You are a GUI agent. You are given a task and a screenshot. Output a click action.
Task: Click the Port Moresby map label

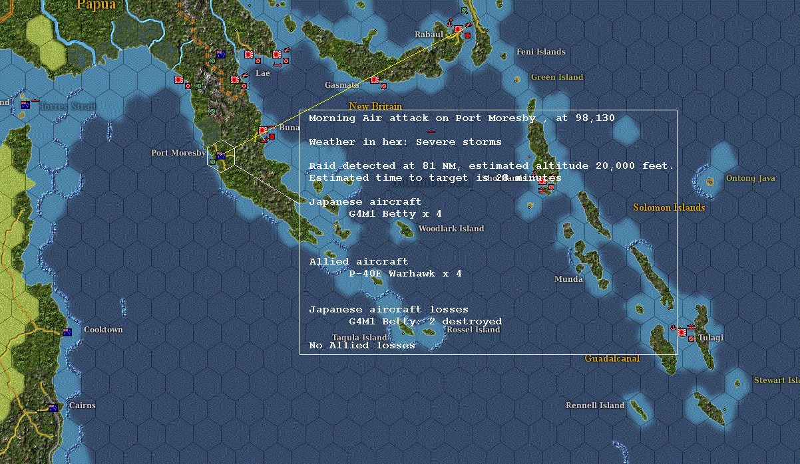pos(178,153)
